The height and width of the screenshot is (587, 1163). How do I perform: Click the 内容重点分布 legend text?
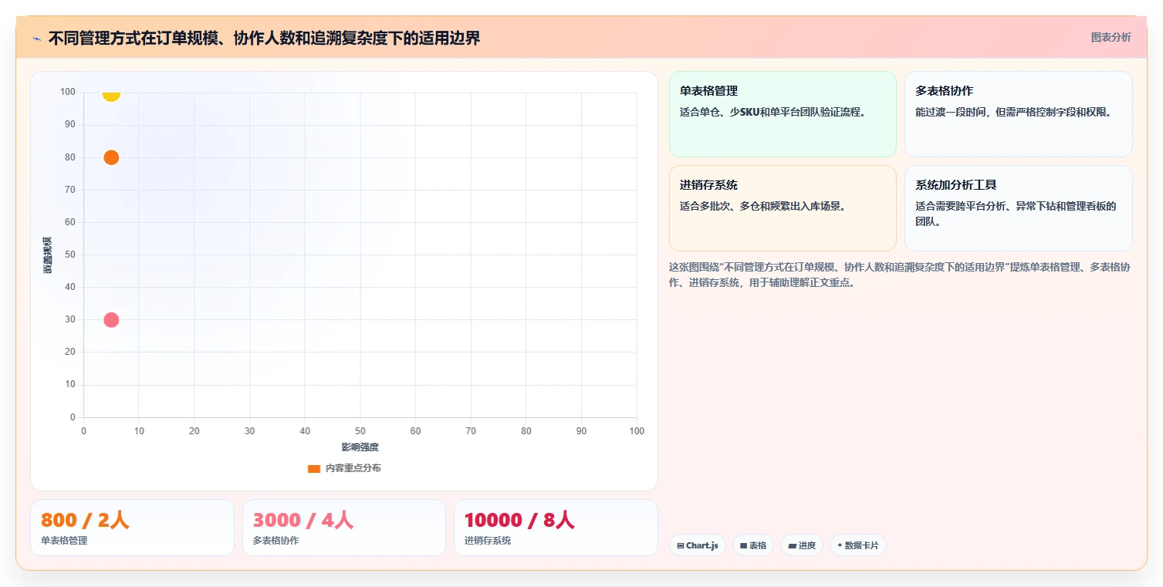(x=353, y=469)
